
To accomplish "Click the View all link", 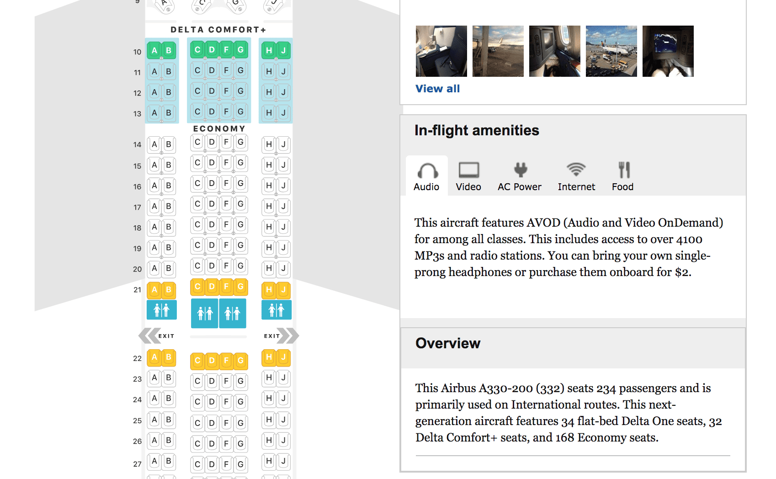I will [437, 88].
